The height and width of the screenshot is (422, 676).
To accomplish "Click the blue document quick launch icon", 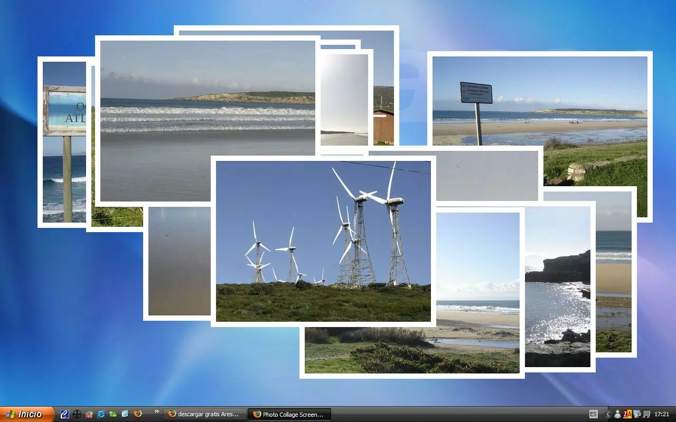I will pos(125,414).
